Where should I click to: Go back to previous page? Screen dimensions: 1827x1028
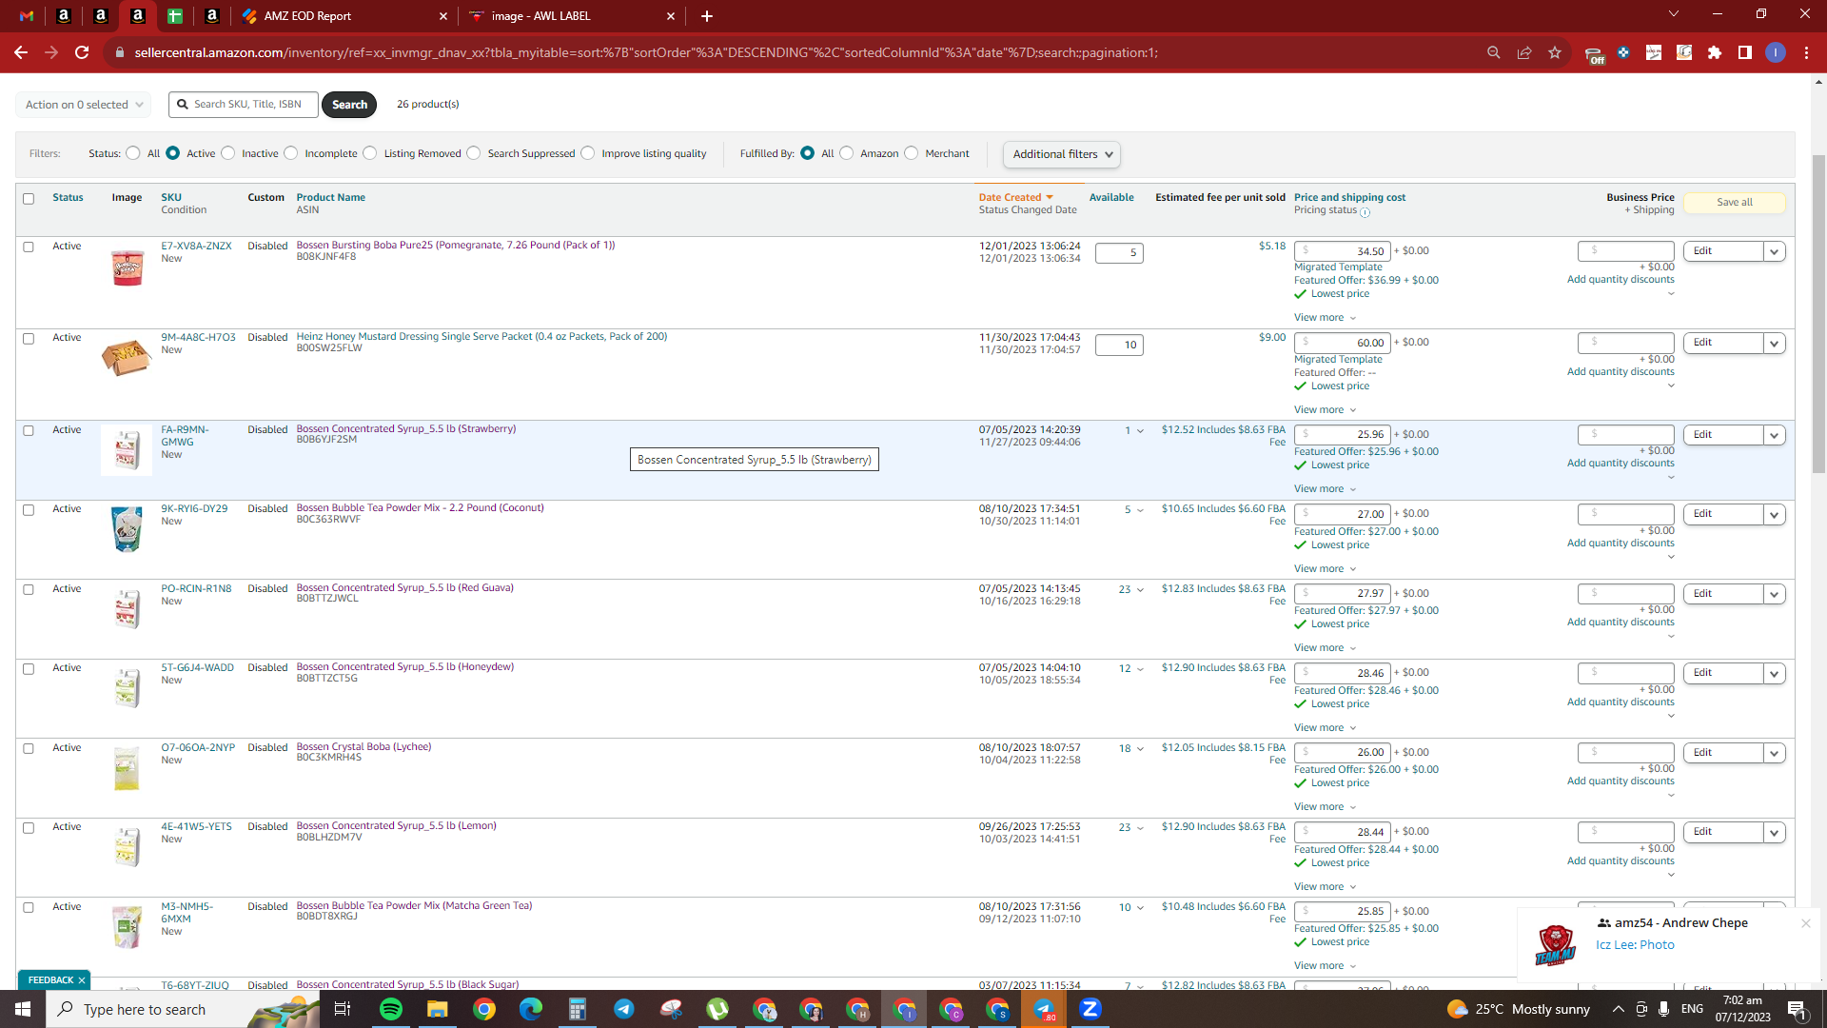pyautogui.click(x=21, y=52)
